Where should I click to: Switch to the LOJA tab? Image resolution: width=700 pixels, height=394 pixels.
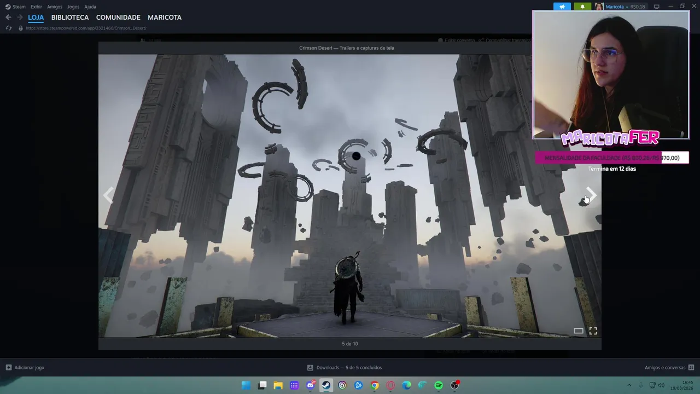pyautogui.click(x=36, y=18)
